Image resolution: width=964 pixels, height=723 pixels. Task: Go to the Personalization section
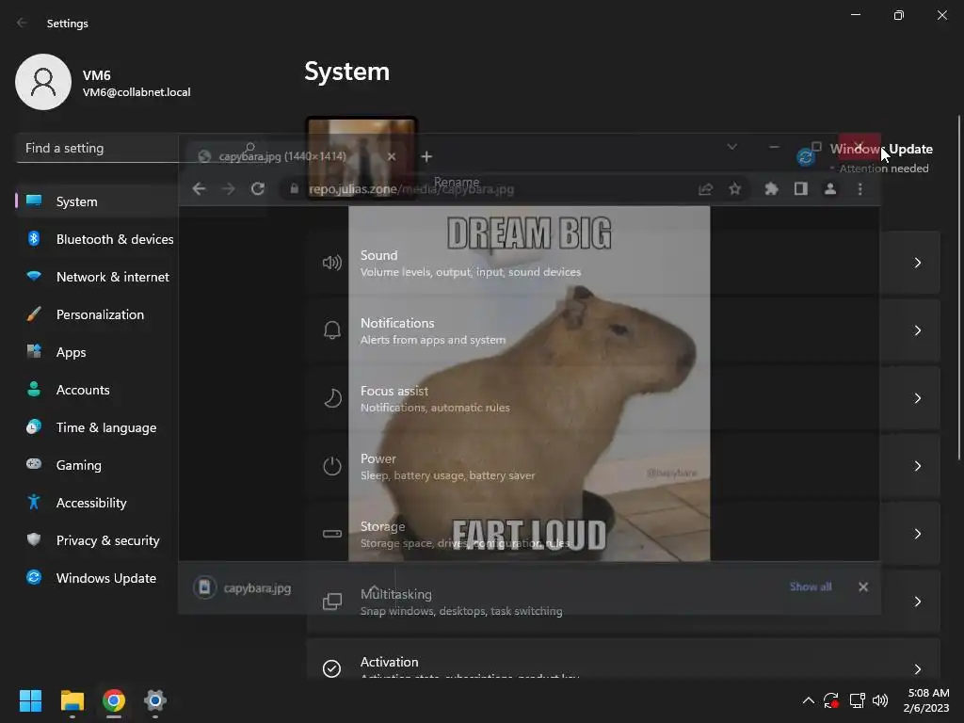click(98, 314)
